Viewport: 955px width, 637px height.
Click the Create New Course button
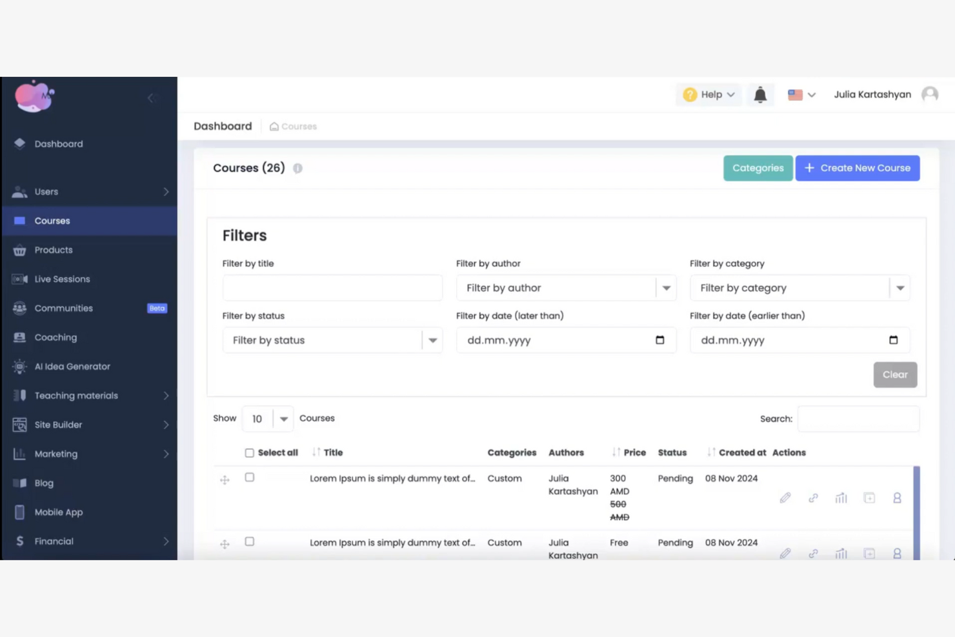858,168
